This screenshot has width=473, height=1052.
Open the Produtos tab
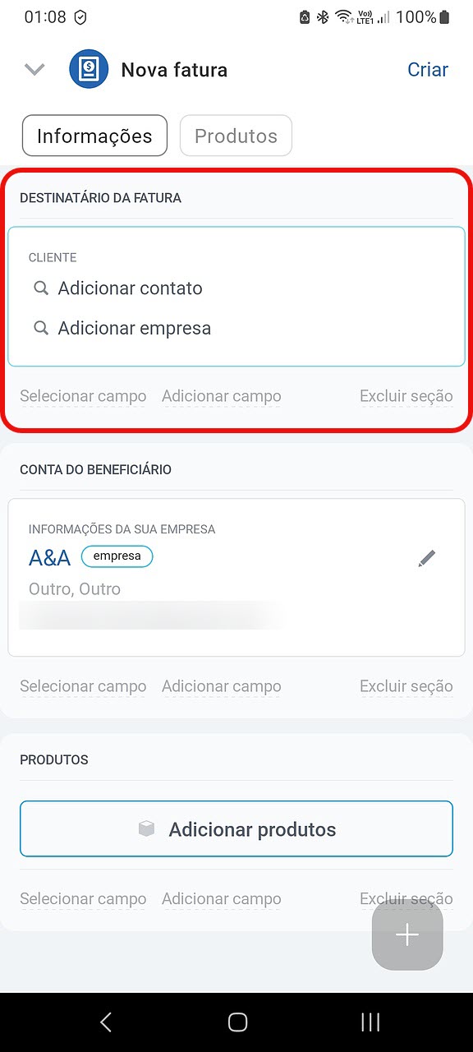coord(236,136)
